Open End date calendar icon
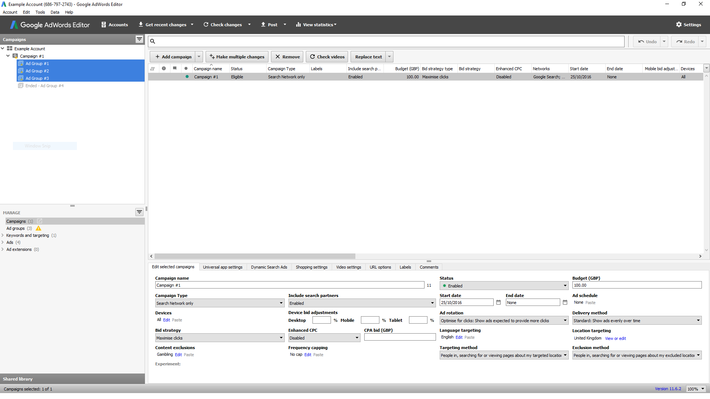Viewport: 710px width, 399px height. coord(565,303)
